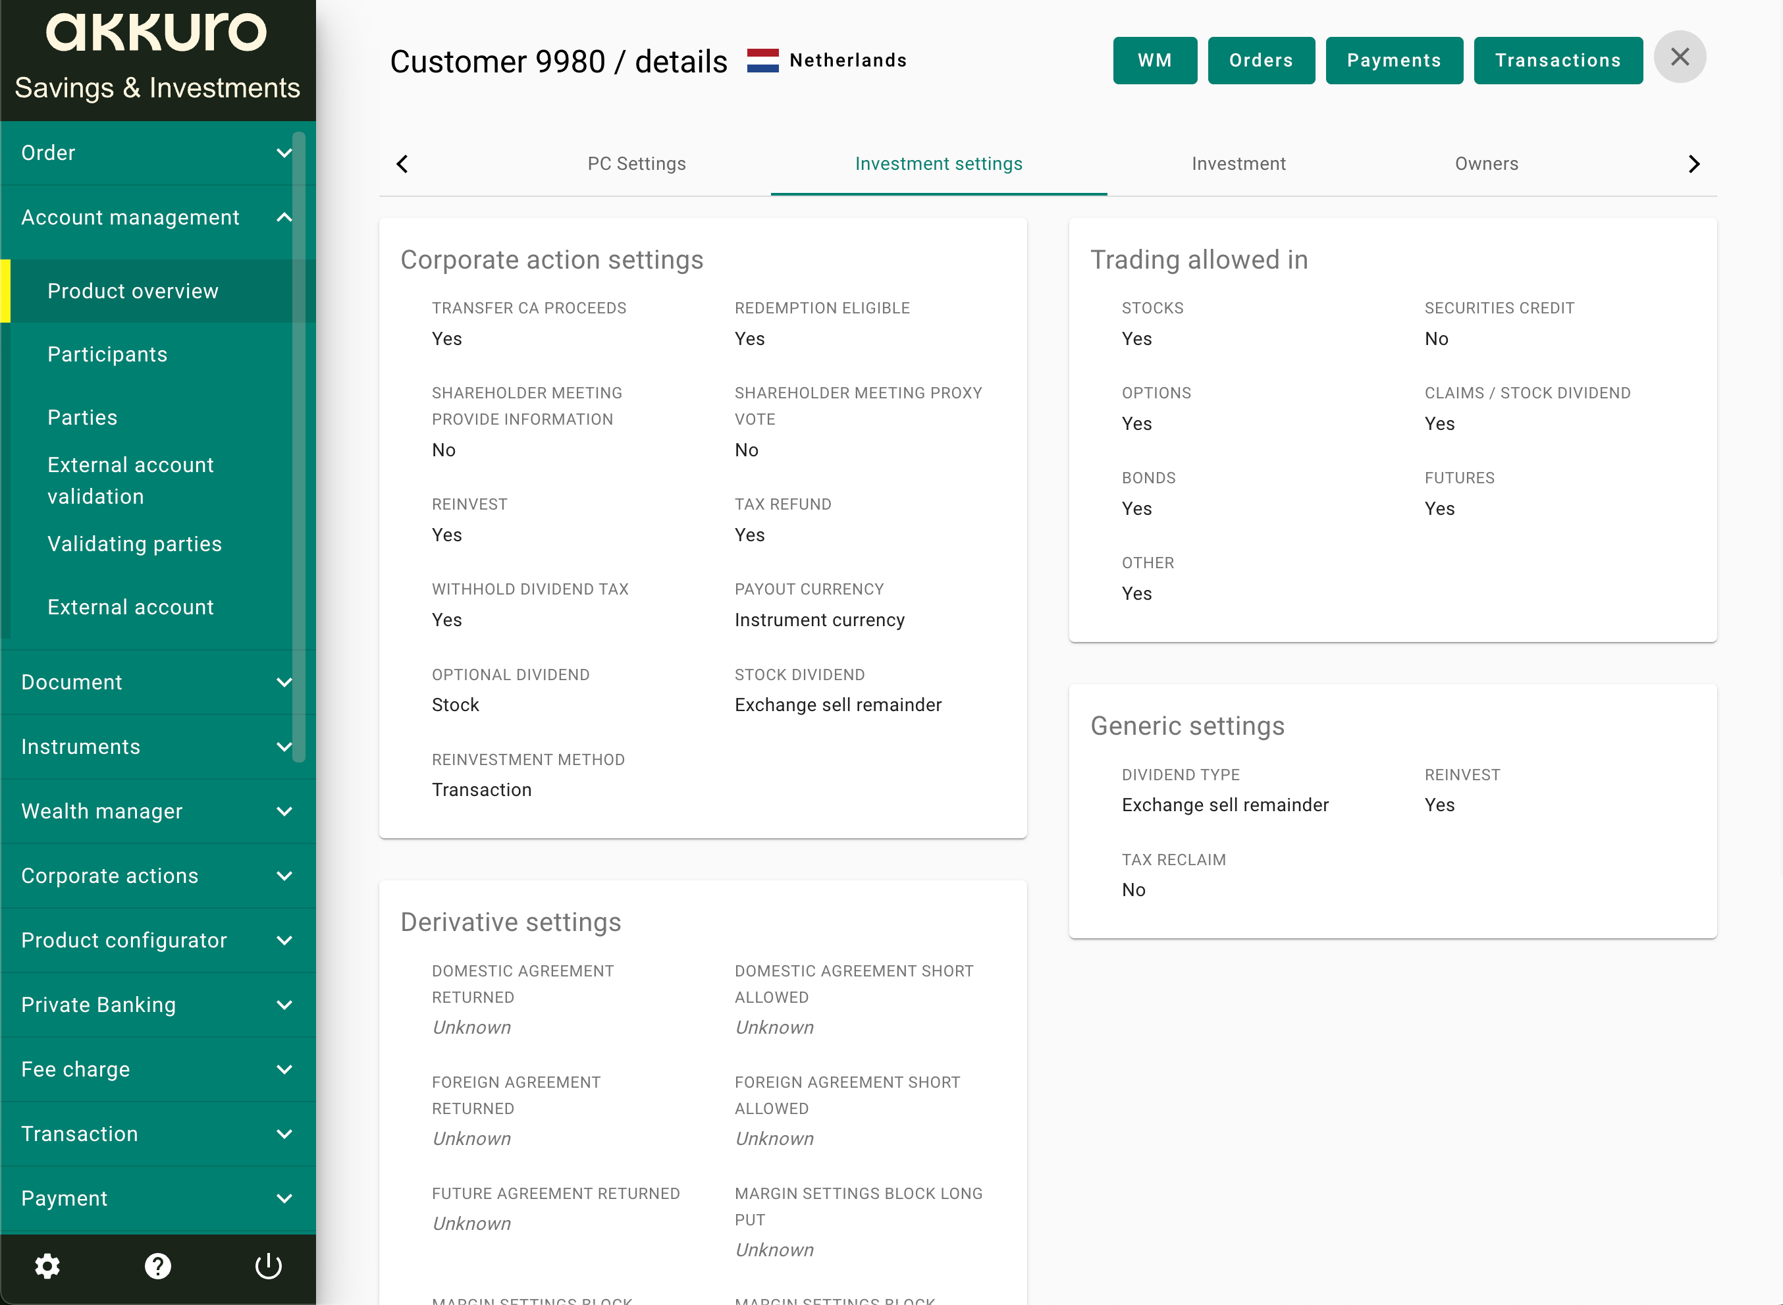Click the Transactions button
The image size is (1783, 1305).
(x=1558, y=59)
